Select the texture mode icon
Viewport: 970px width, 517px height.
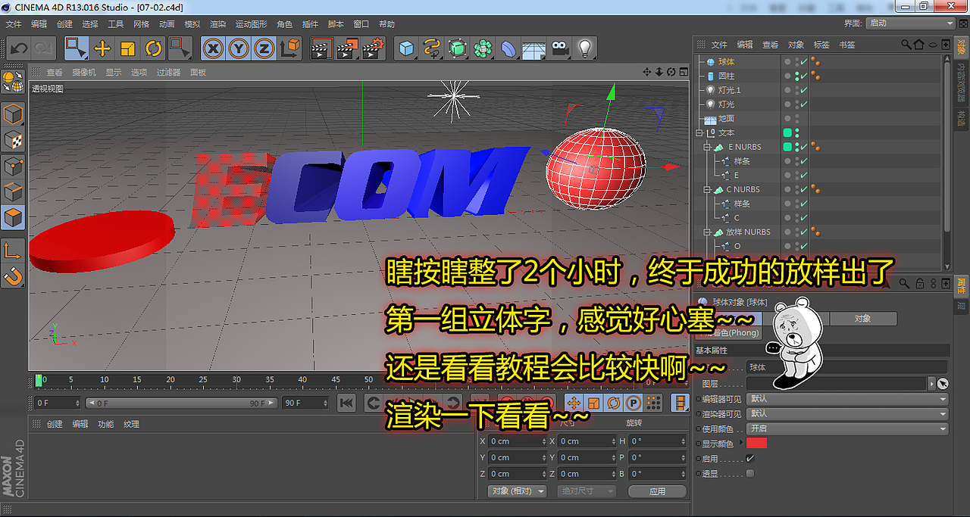(x=13, y=141)
